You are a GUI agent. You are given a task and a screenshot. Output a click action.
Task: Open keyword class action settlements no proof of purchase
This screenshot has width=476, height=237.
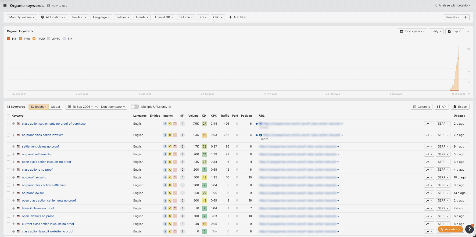click(54, 124)
